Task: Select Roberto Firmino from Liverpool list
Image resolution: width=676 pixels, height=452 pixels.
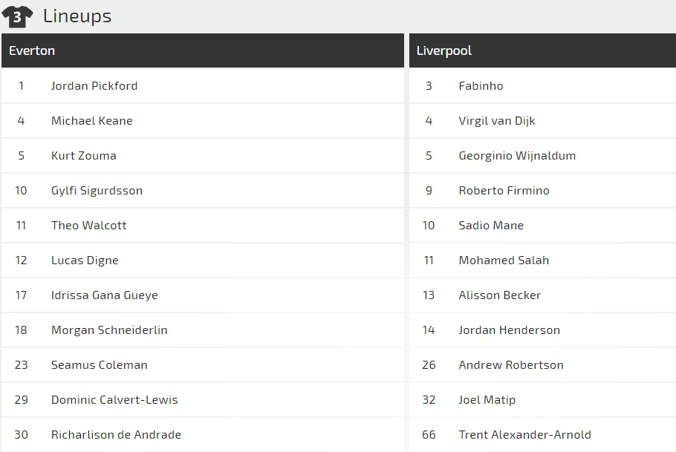Action: (x=504, y=190)
